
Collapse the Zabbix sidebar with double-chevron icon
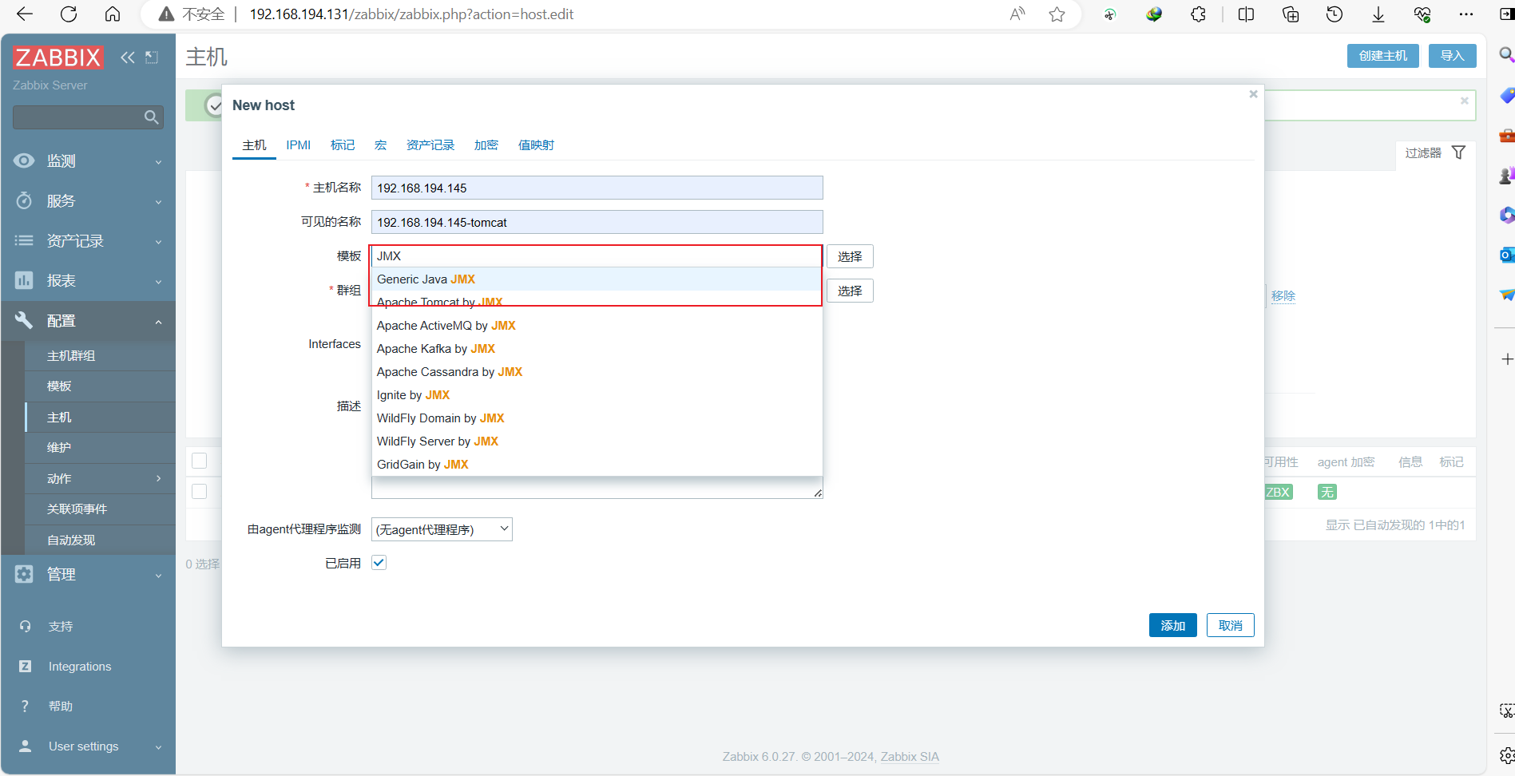pos(128,57)
